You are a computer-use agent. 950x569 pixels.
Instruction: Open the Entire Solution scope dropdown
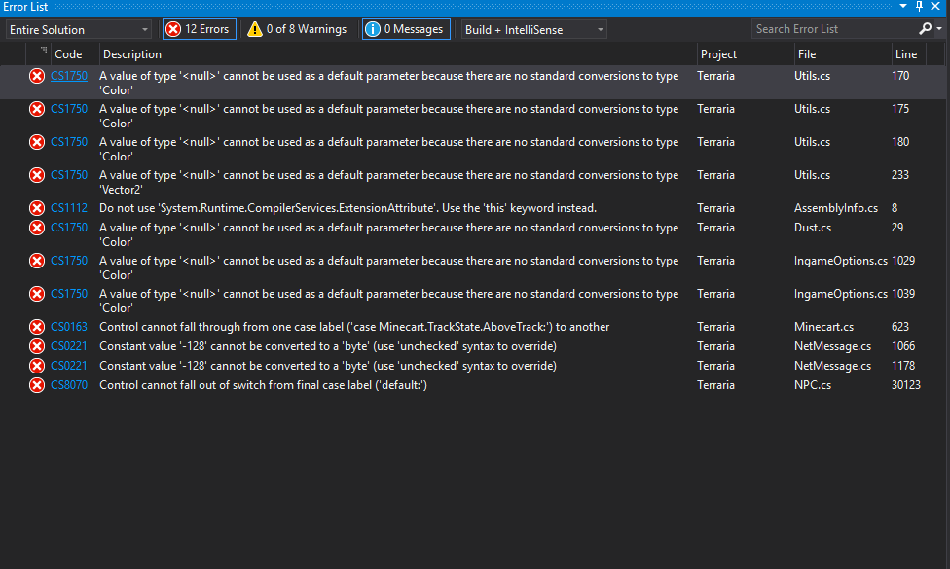tap(79, 30)
